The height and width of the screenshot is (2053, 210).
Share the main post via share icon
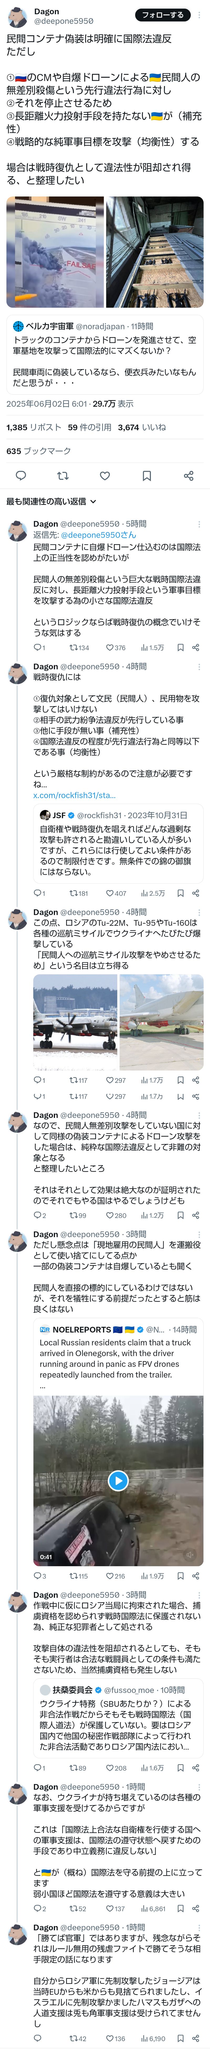click(188, 476)
